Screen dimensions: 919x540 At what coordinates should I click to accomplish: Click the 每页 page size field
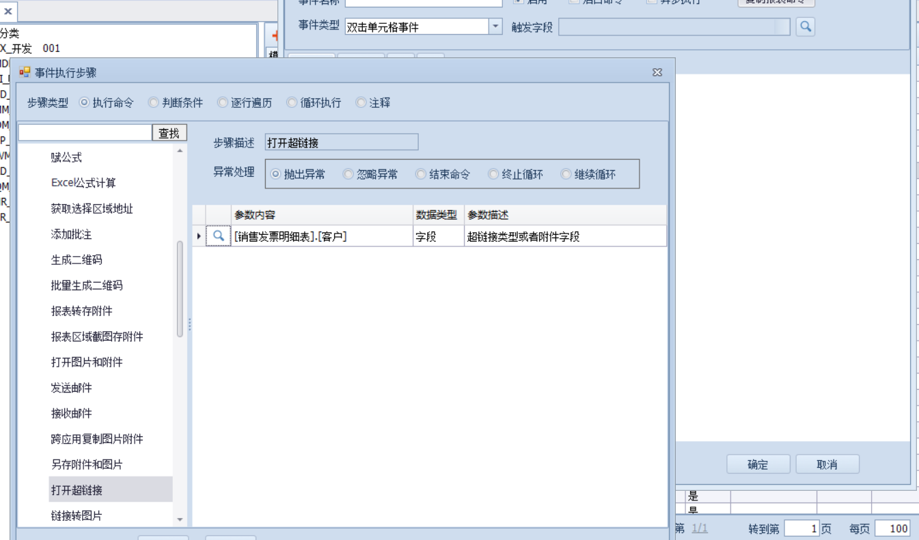[891, 528]
